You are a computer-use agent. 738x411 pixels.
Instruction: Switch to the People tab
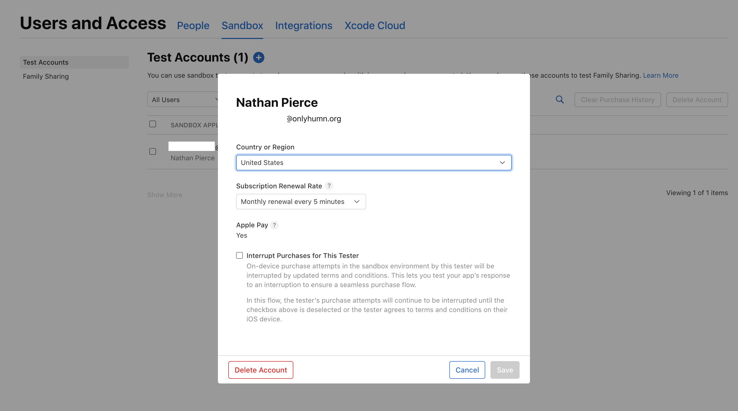[x=193, y=25]
